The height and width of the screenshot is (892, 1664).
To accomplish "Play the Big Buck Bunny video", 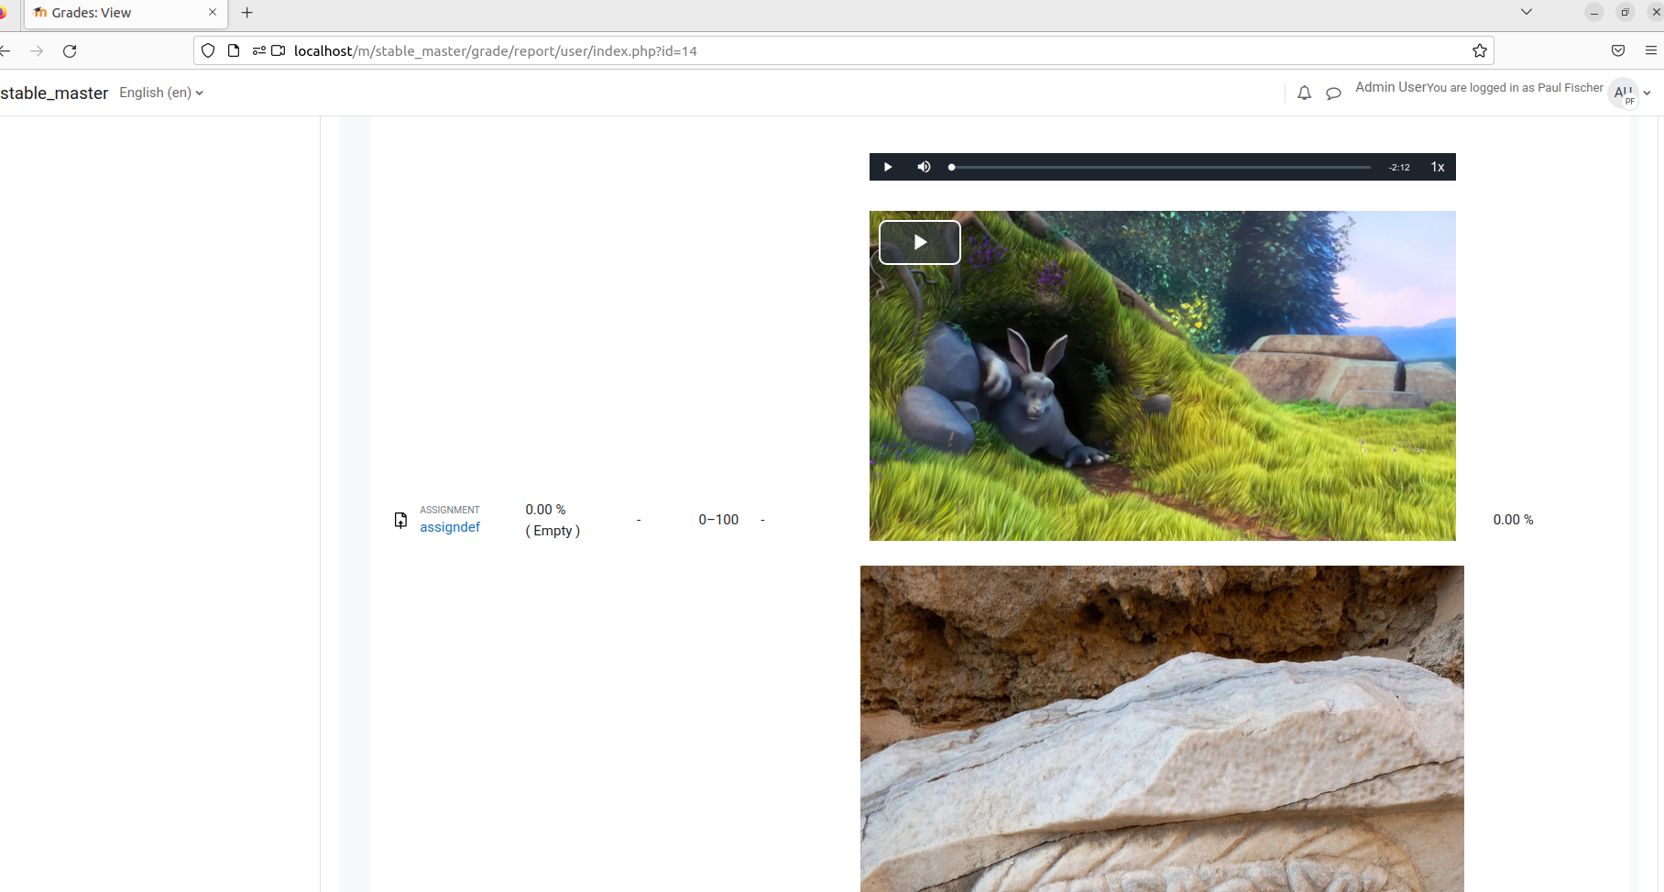I will click(919, 242).
